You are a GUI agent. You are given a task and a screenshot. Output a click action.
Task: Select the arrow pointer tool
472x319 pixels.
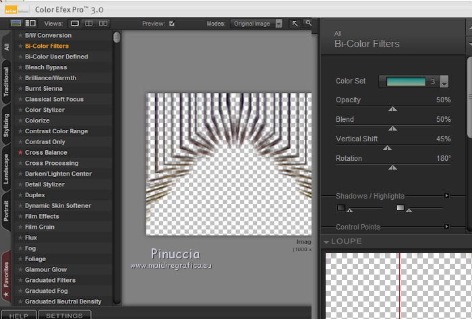coord(295,23)
